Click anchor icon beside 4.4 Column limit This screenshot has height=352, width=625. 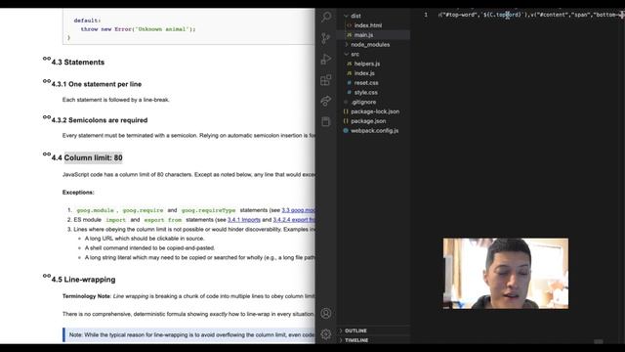pos(47,154)
